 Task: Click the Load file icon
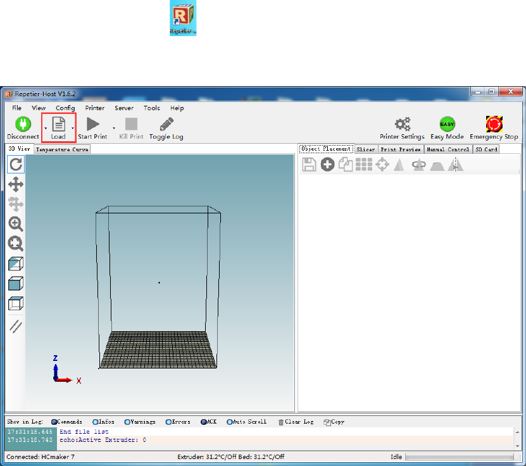pos(59,124)
